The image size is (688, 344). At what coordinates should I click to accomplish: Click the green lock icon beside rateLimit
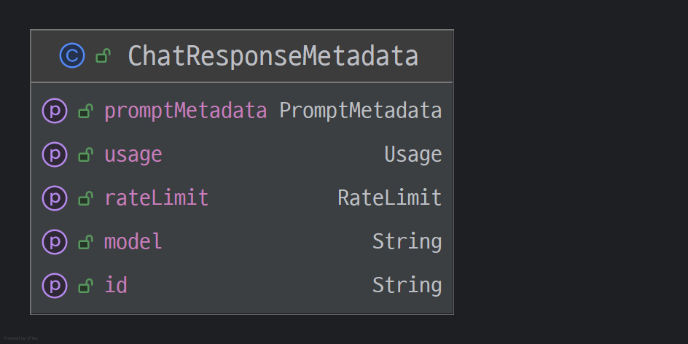click(x=85, y=198)
